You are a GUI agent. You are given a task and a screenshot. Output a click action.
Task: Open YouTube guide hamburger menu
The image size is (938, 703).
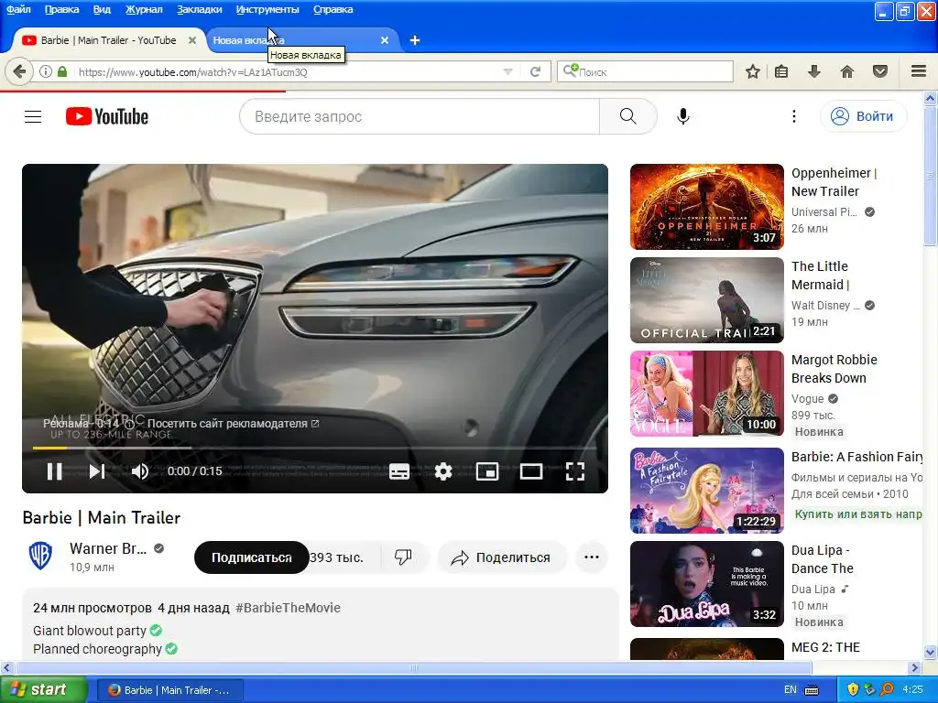[x=33, y=116]
